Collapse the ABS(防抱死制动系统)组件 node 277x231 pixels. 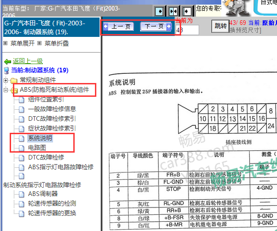point(6,90)
